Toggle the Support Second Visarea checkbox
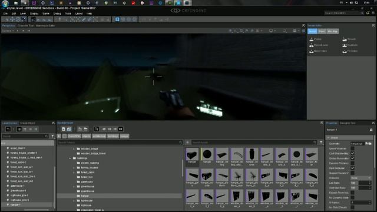This screenshot has width=377, height=212. [352, 173]
